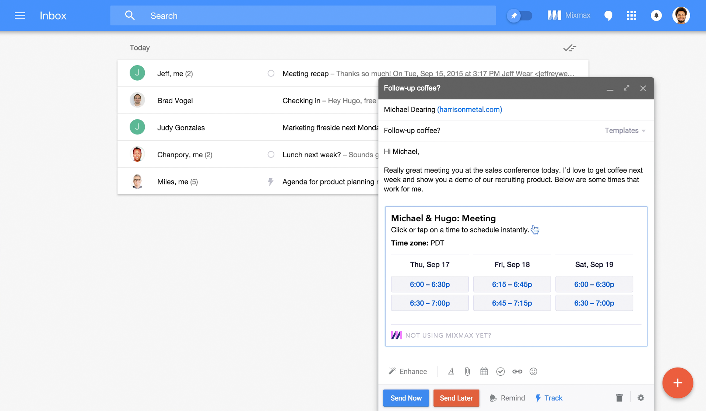Click the Send Later button
The image size is (706, 411).
pos(456,398)
